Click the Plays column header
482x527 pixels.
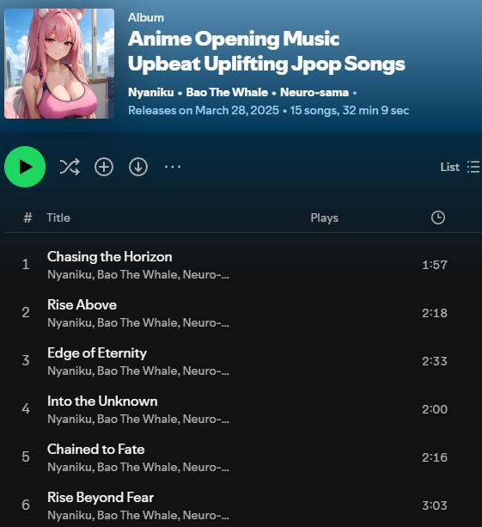pos(324,218)
